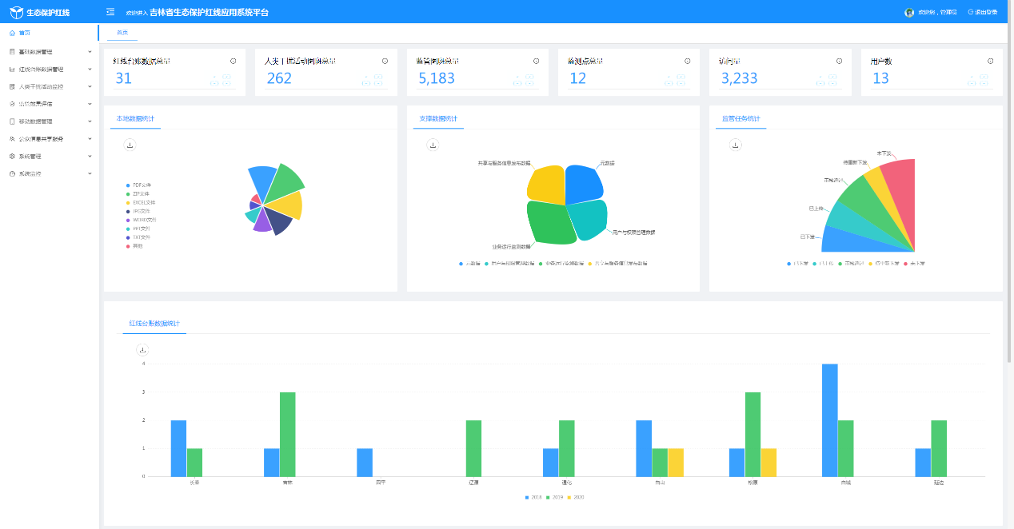
Task: Select the 首页 tab in the tab bar
Action: click(122, 33)
